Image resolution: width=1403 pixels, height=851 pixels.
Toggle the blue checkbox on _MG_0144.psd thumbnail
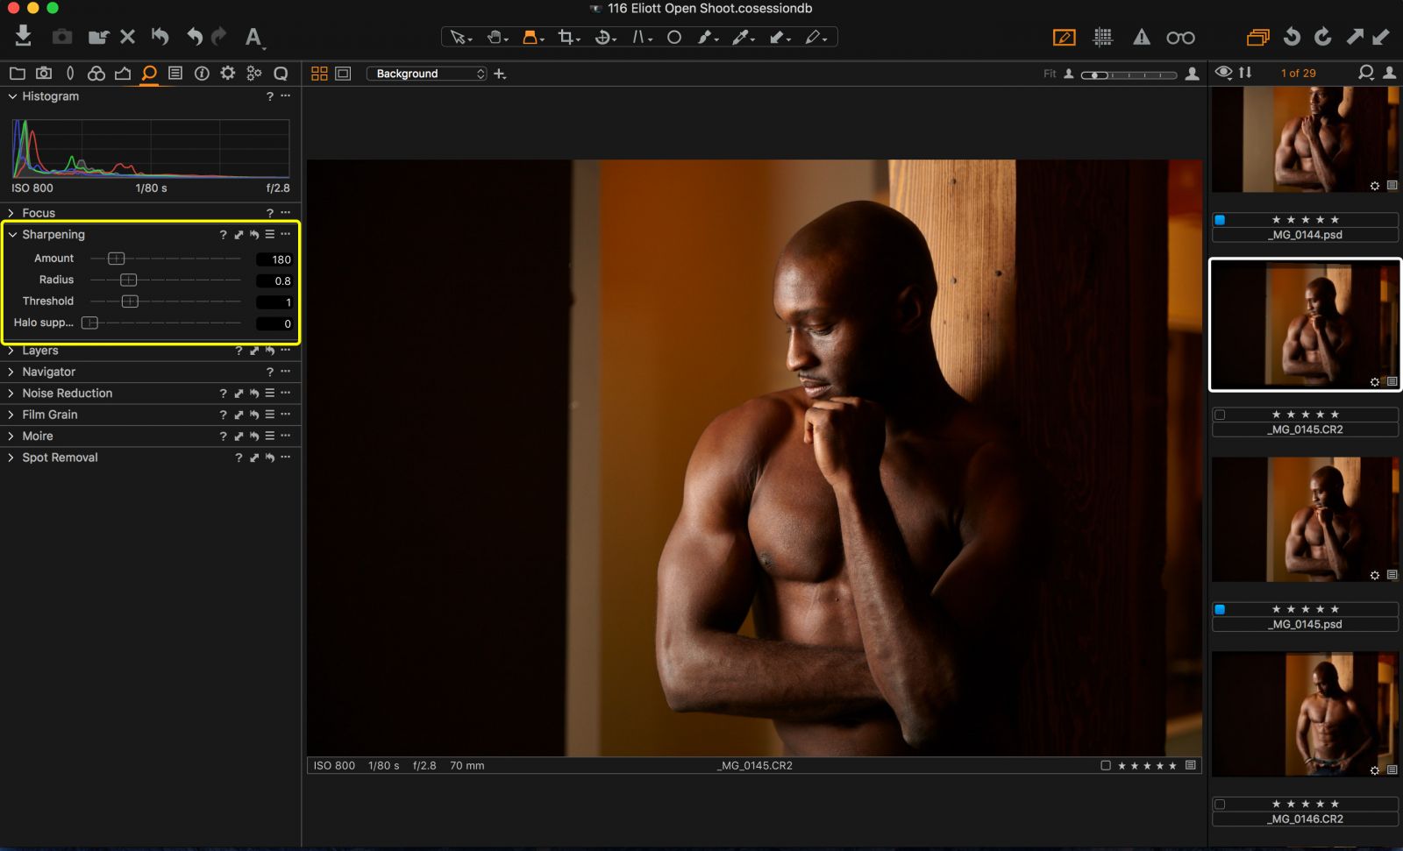tap(1220, 220)
